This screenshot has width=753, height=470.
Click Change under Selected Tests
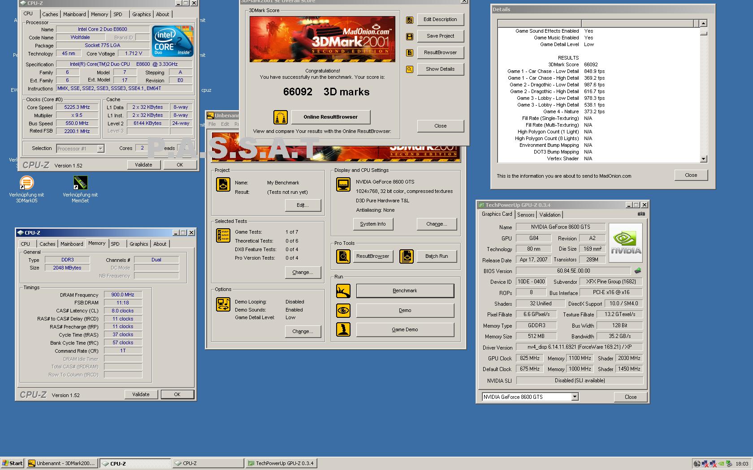point(303,273)
